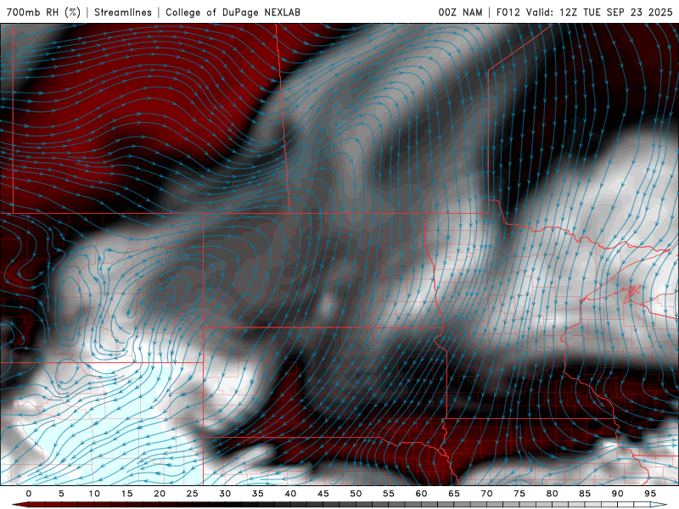Click the colorbar label 65
The height and width of the screenshot is (509, 679).
coord(454,494)
